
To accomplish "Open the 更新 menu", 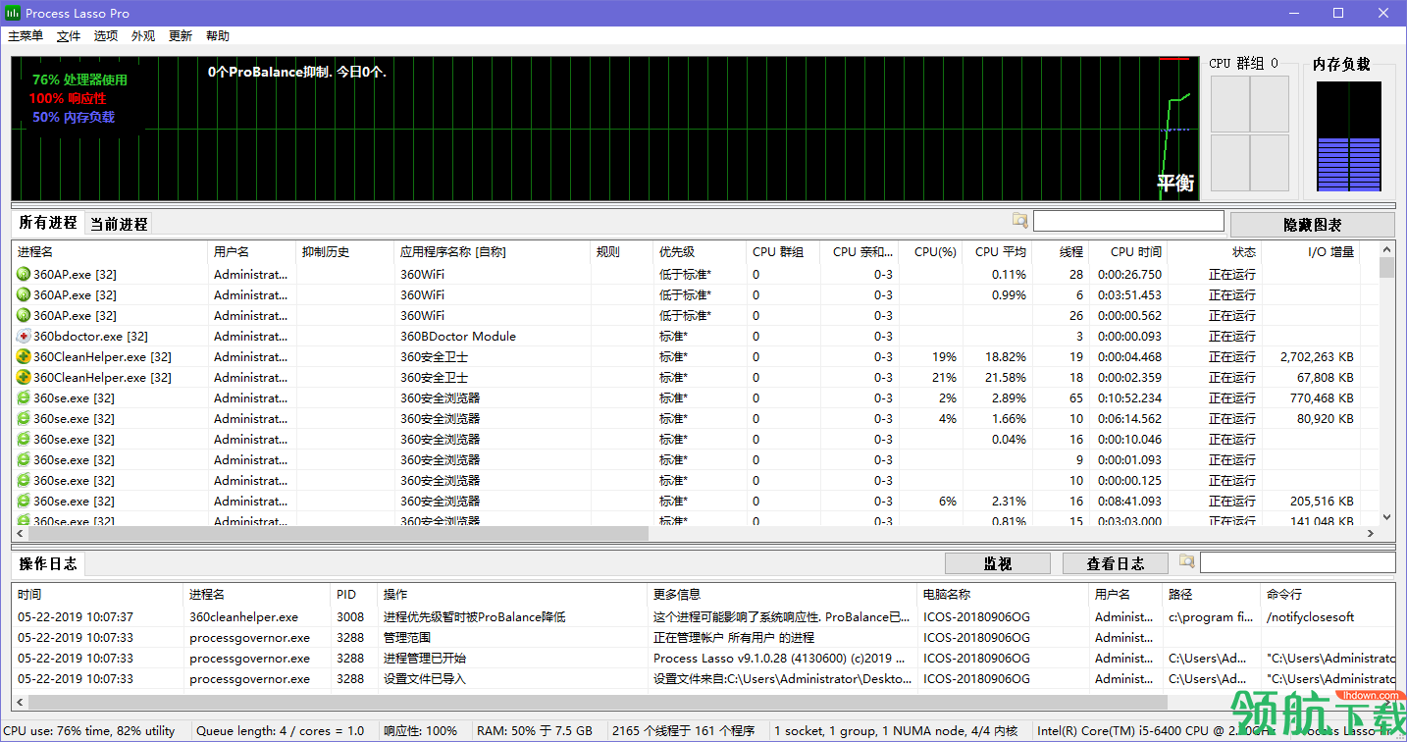I will [x=181, y=36].
